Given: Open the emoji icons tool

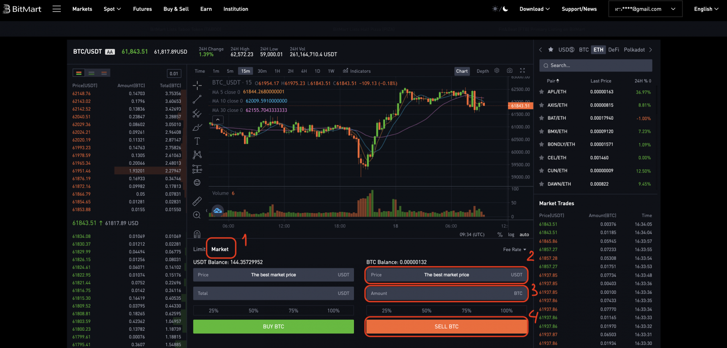Looking at the screenshot, I should (x=197, y=182).
